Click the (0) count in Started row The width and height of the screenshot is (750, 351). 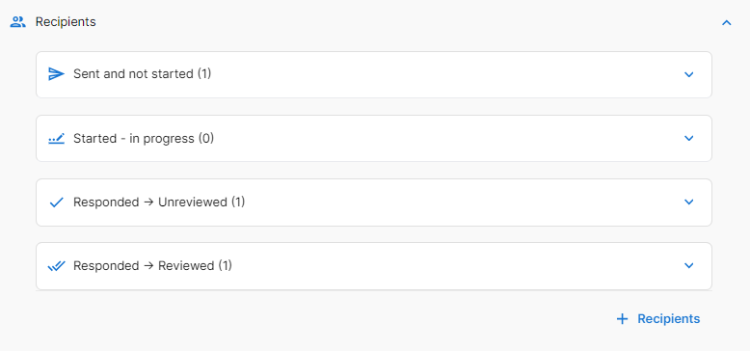[206, 139]
